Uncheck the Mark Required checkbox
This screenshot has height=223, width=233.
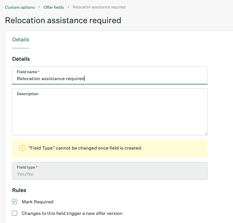(x=14, y=202)
